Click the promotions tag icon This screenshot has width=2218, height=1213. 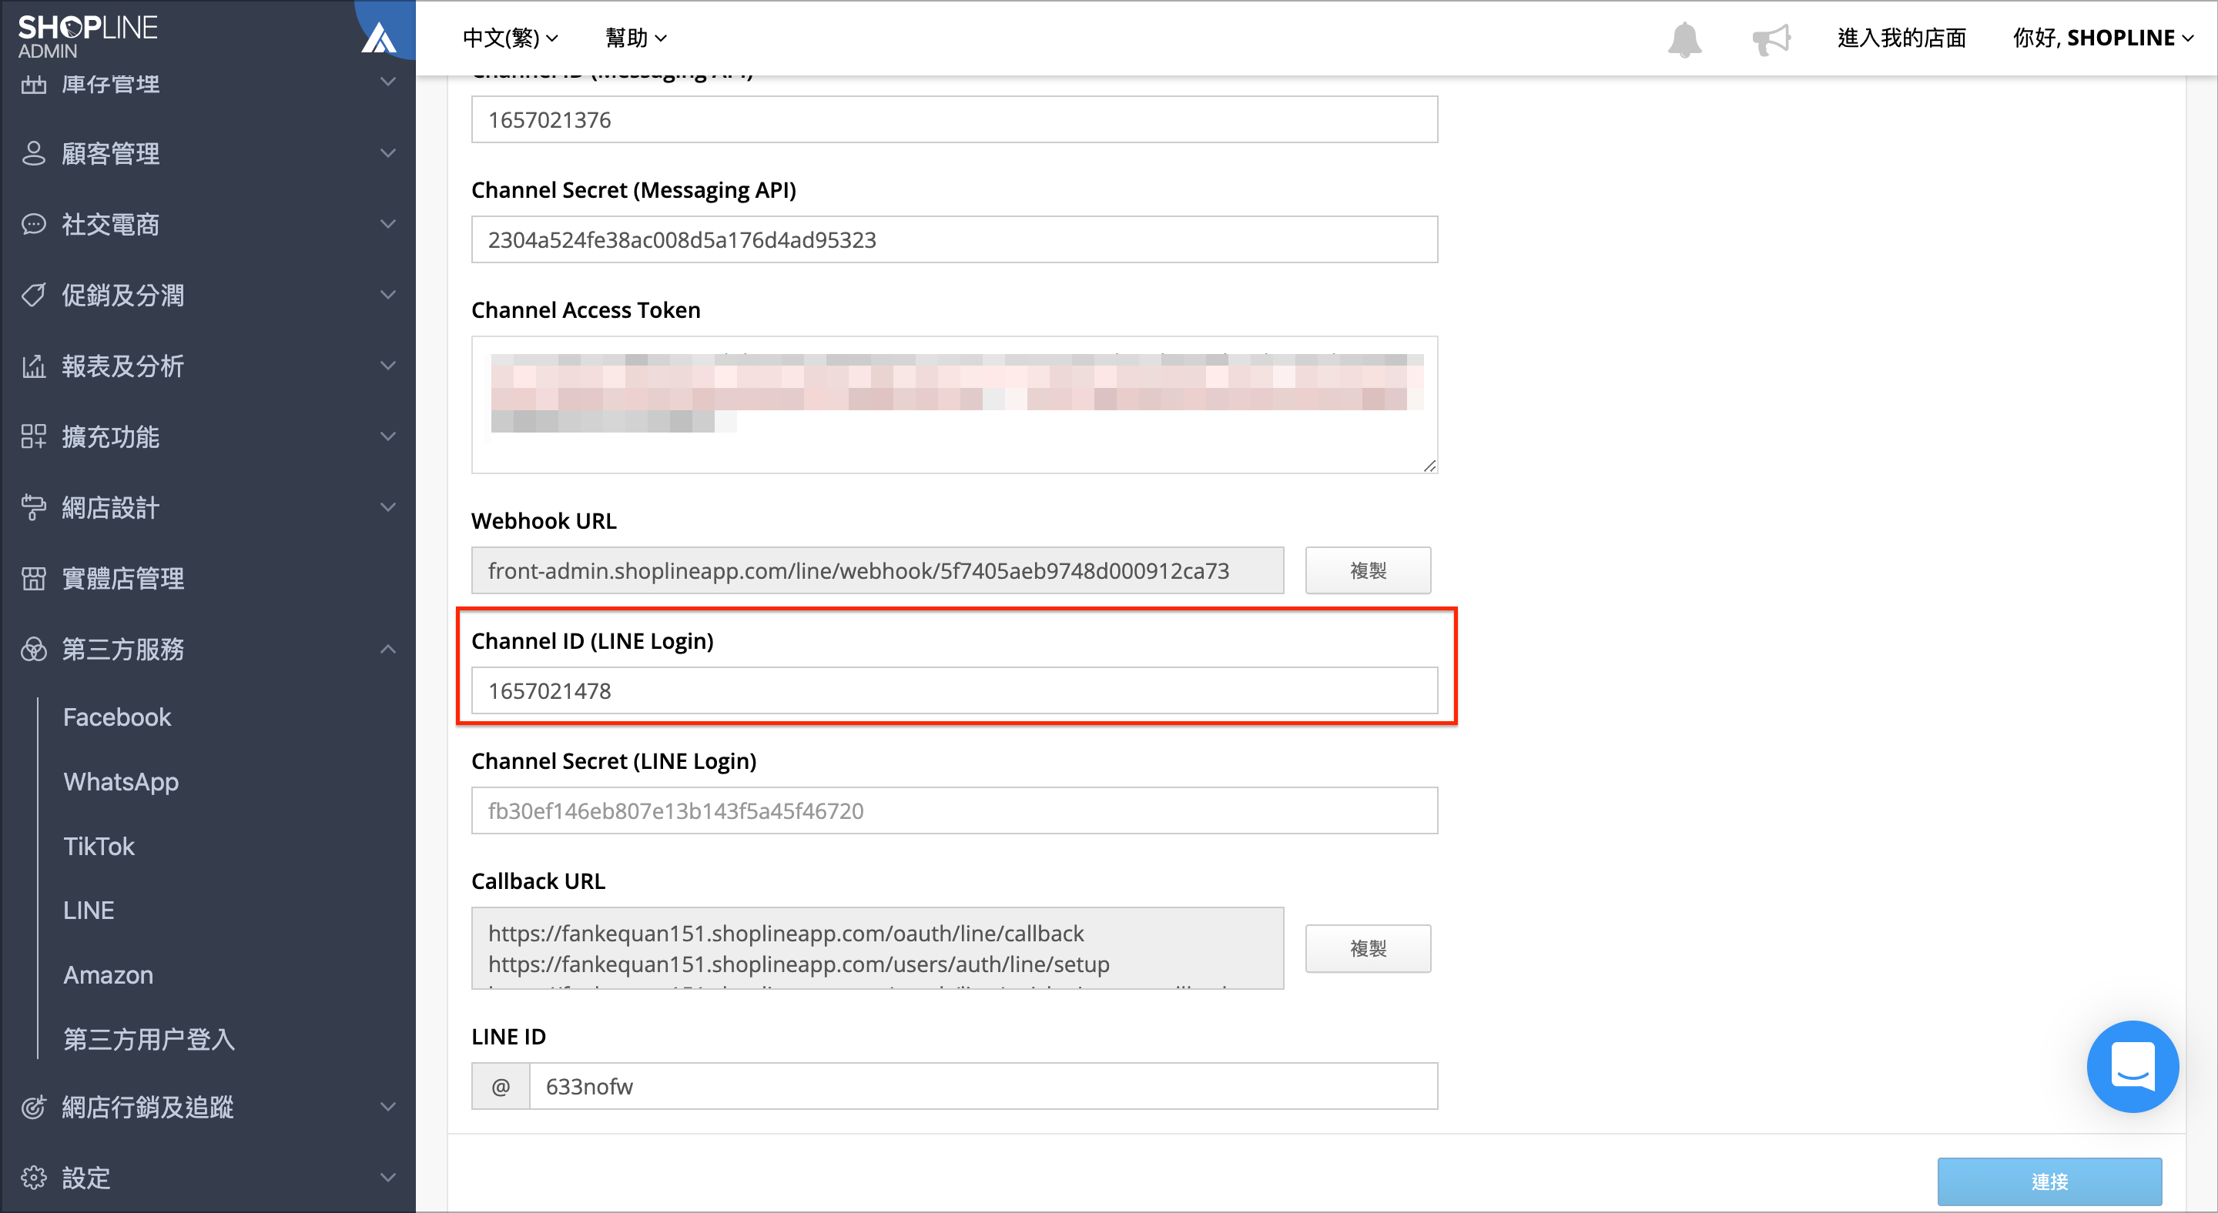[x=32, y=295]
